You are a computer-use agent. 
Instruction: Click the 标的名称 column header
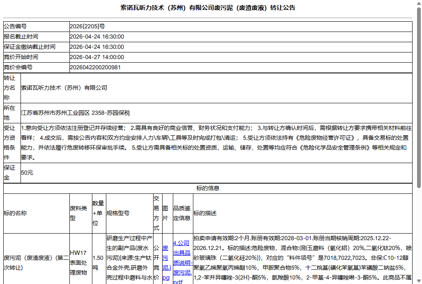tap(37, 214)
